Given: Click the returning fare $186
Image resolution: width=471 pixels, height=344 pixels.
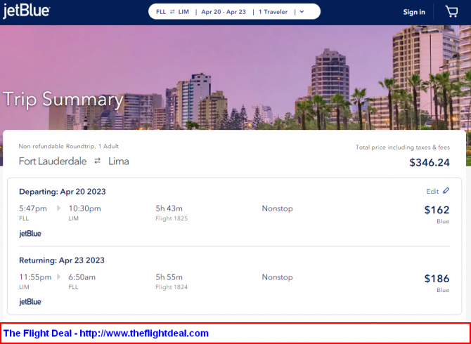Looking at the screenshot, I should (437, 278).
